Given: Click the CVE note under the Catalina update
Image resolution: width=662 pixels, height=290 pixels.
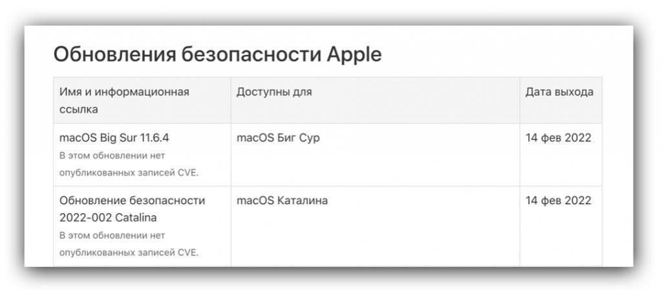Looking at the screenshot, I should click(x=129, y=243).
